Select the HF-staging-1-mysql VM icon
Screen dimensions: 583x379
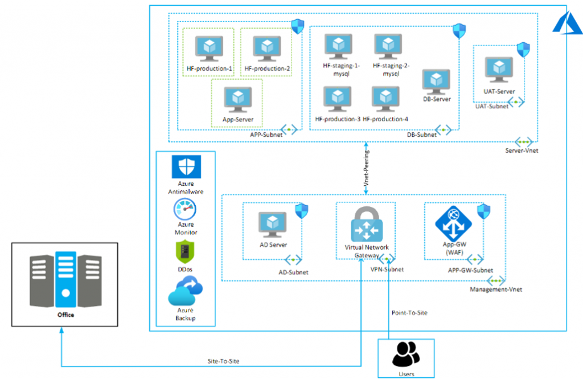point(339,47)
